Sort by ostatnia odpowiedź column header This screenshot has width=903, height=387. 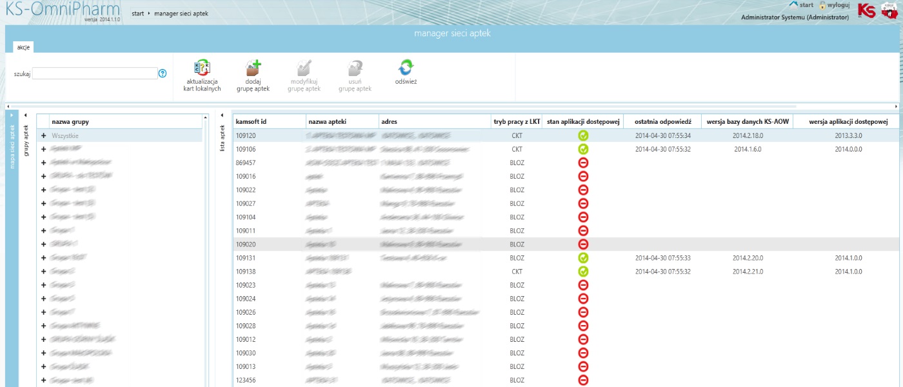pos(662,121)
